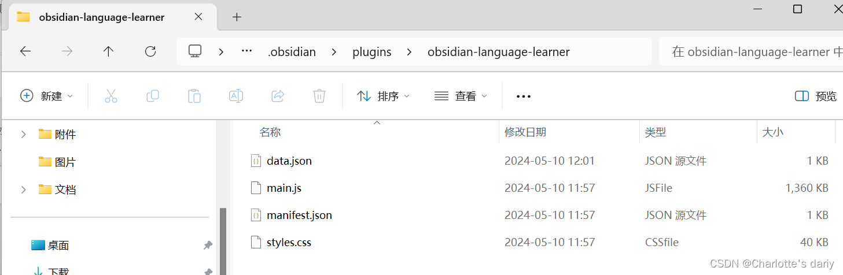Click the rename icon in toolbar
Image resolution: width=843 pixels, height=275 pixels.
[x=236, y=96]
